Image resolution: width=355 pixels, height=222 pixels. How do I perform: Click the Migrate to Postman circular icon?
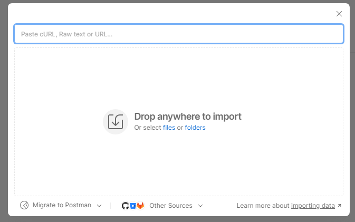pyautogui.click(x=24, y=205)
